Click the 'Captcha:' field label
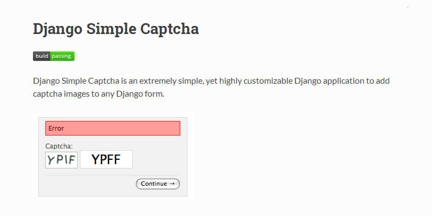Image resolution: width=432 pixels, height=216 pixels. tap(59, 146)
